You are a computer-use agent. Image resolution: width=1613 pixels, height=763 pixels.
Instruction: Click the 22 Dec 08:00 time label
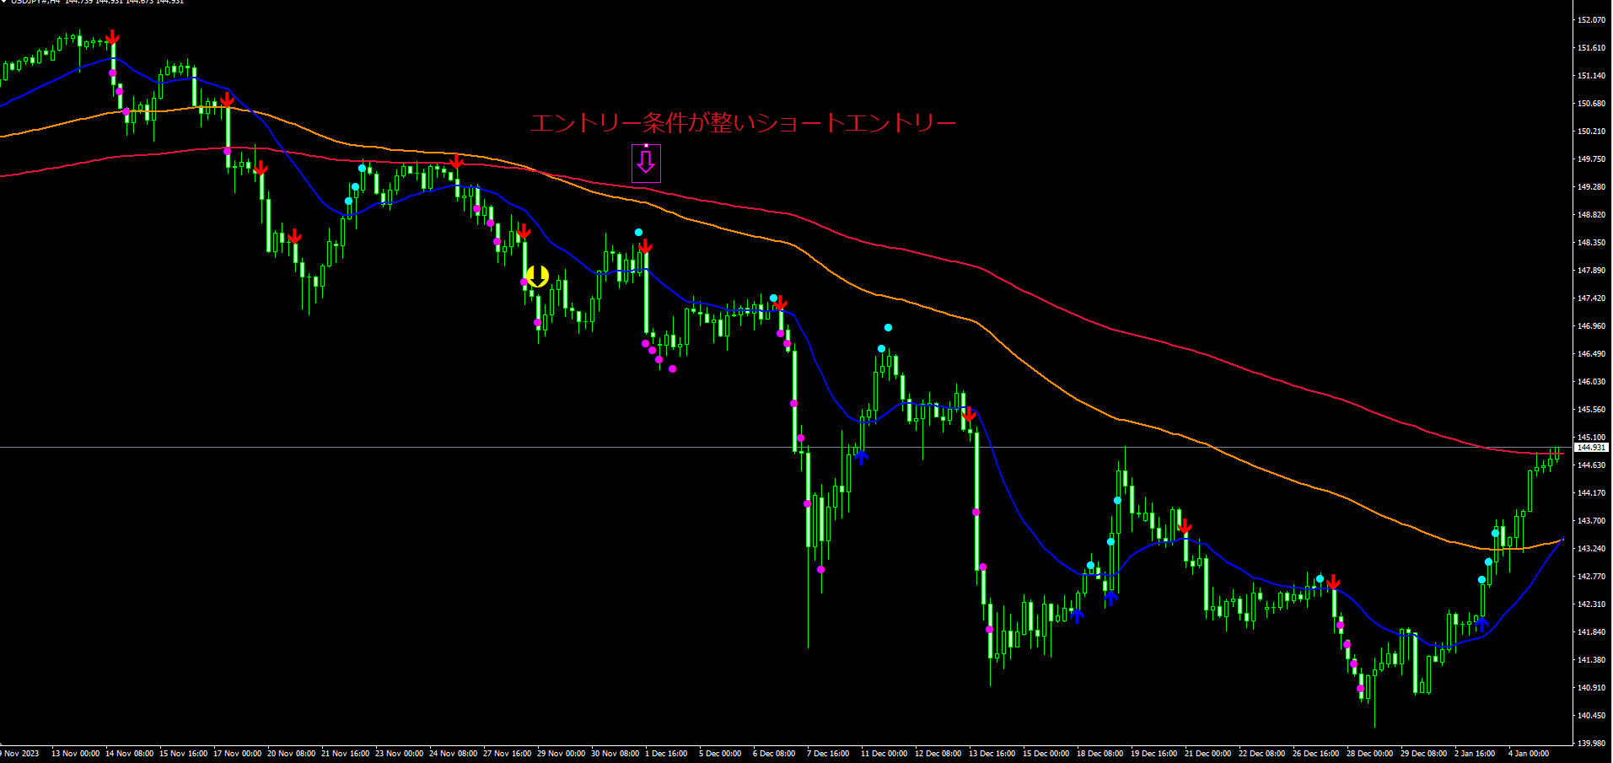[1261, 754]
